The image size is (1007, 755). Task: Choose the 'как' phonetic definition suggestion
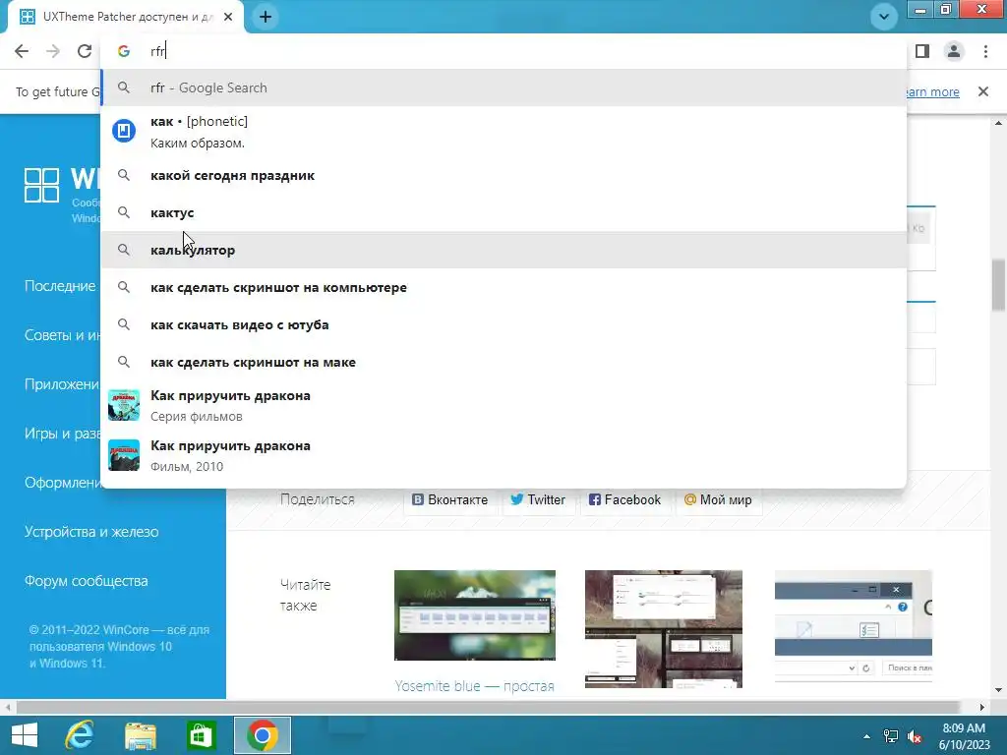[x=503, y=132]
